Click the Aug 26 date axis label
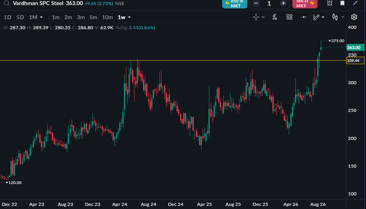This screenshot has height=209, width=366. 318,204
